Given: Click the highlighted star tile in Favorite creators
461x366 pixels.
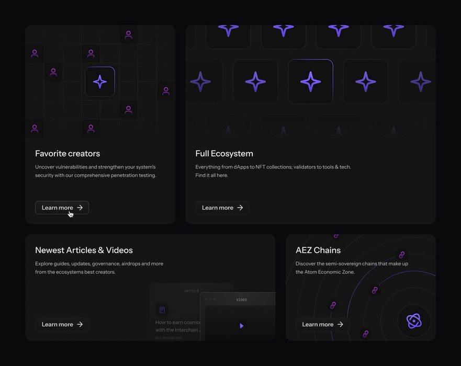Looking at the screenshot, I should coord(100,82).
